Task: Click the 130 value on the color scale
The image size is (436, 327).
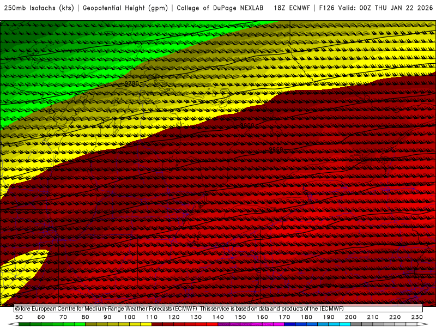Action: coord(196,317)
